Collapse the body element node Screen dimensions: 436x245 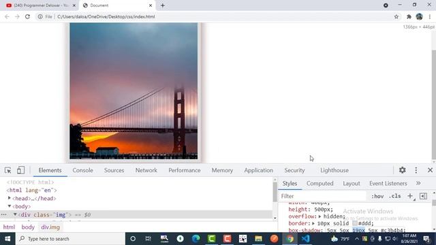point(9,206)
